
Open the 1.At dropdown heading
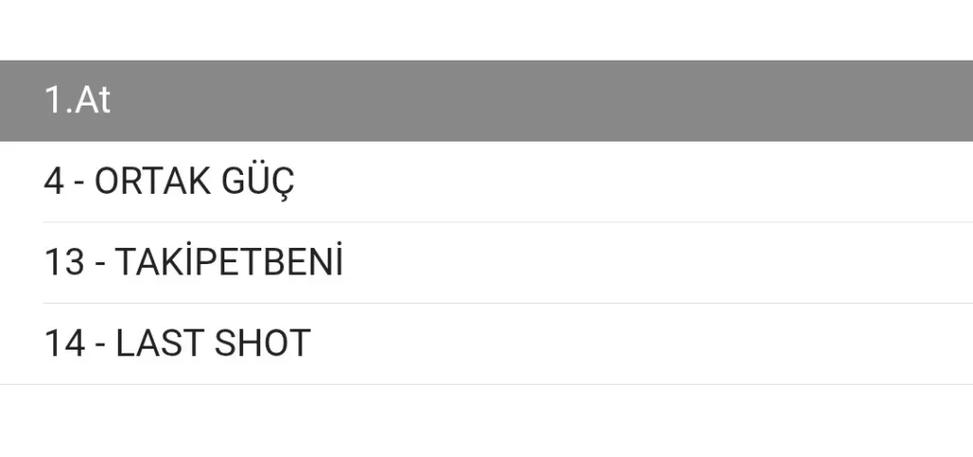pyautogui.click(x=78, y=101)
